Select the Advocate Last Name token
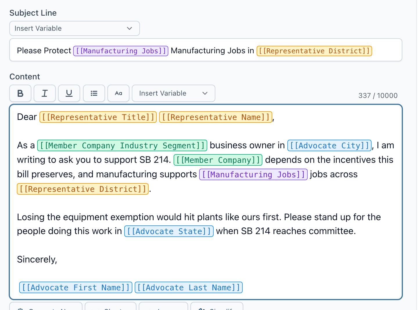This screenshot has width=418, height=310. point(189,287)
